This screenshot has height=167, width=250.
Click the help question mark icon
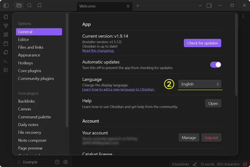[57, 162]
